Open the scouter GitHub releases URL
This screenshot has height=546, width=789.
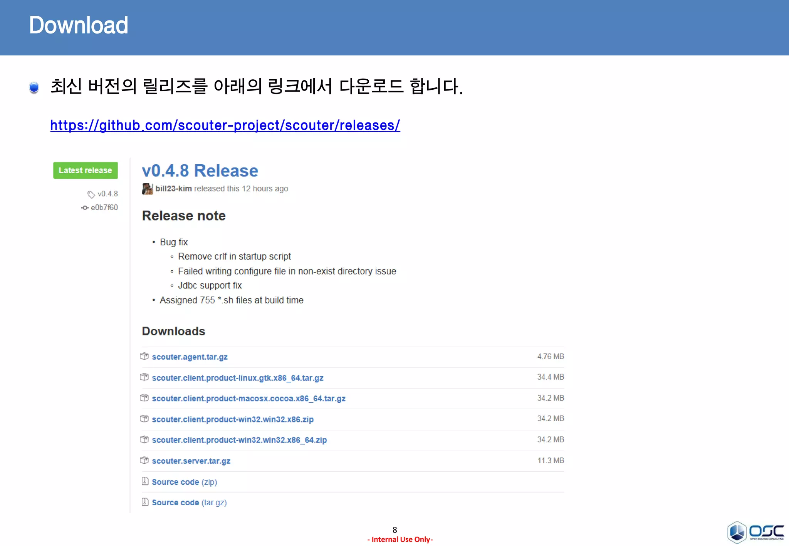(x=225, y=126)
